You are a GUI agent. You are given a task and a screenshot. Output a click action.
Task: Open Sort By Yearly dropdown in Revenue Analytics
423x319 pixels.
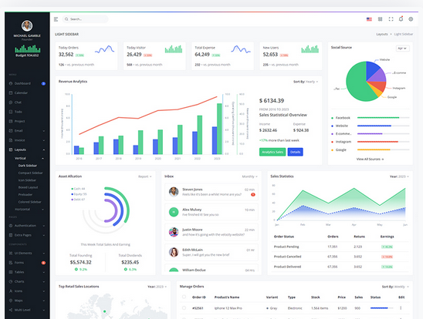306,82
